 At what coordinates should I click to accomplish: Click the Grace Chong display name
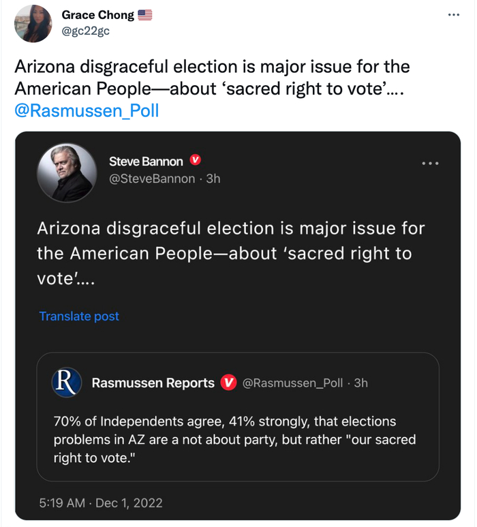97,15
